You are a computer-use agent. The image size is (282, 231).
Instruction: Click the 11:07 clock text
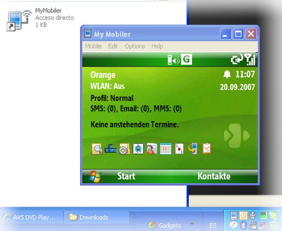click(x=245, y=74)
